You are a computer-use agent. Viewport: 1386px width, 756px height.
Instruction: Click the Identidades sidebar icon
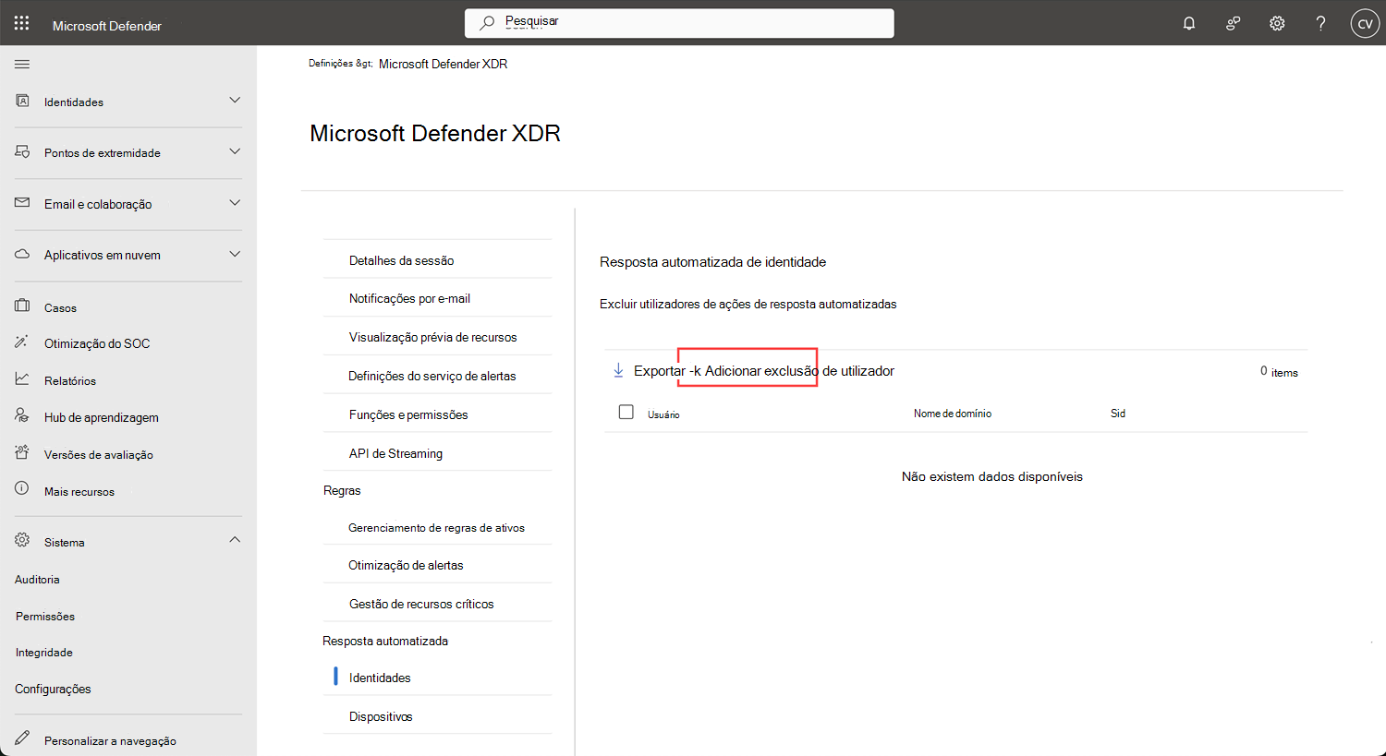pyautogui.click(x=22, y=101)
